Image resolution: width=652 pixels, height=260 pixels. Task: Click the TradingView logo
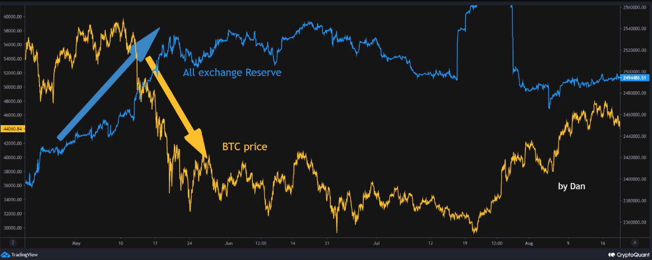point(19,254)
